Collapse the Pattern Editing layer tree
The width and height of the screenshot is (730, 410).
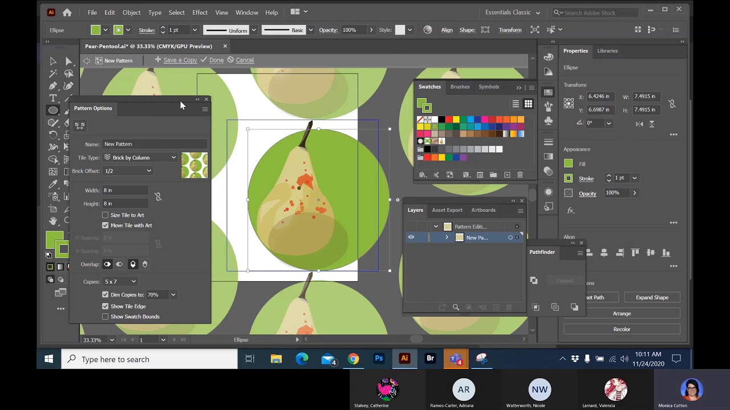tap(436, 227)
